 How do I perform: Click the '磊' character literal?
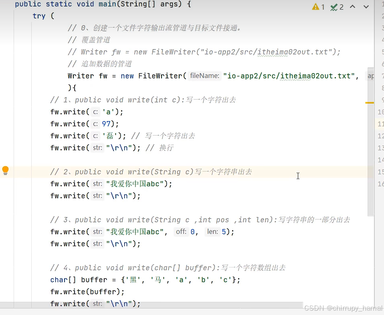click(x=110, y=136)
